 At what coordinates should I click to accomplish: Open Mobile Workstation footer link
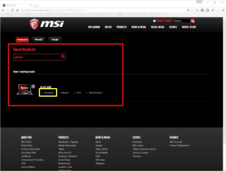(67, 146)
